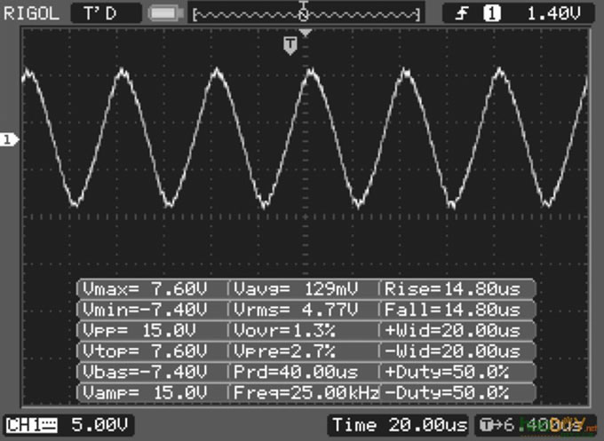Select the Rise=14.80us measurement
The width and height of the screenshot is (604, 441).
[x=458, y=289]
